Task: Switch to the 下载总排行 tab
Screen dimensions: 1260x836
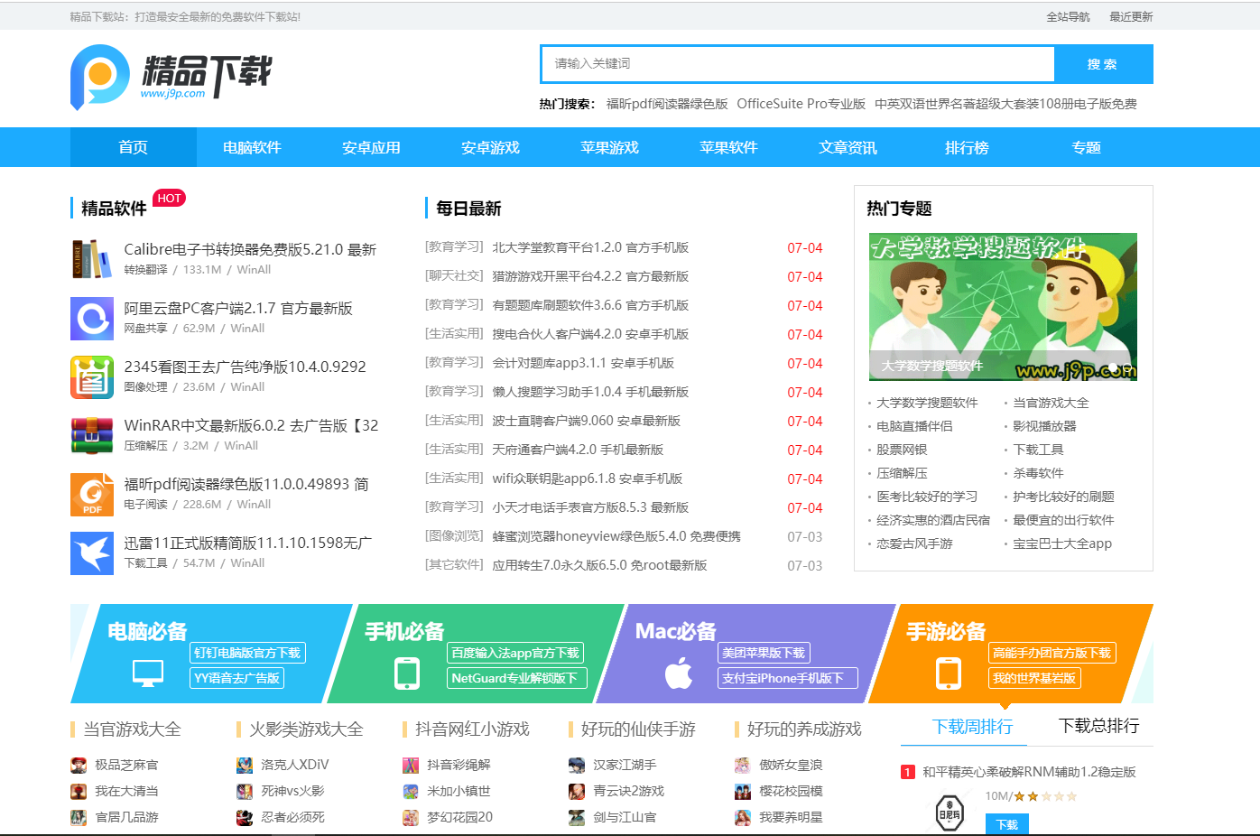Action: [x=1099, y=726]
